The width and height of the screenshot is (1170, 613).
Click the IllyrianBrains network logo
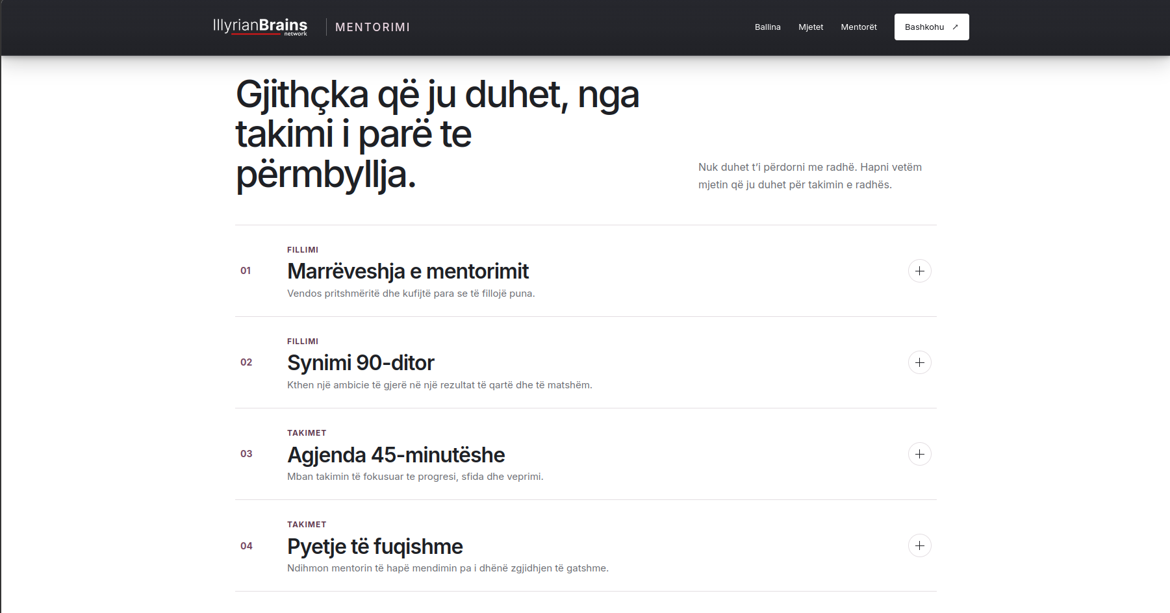coord(260,27)
